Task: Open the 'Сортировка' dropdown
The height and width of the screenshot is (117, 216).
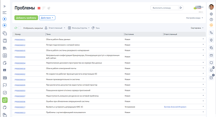Action: (197, 28)
